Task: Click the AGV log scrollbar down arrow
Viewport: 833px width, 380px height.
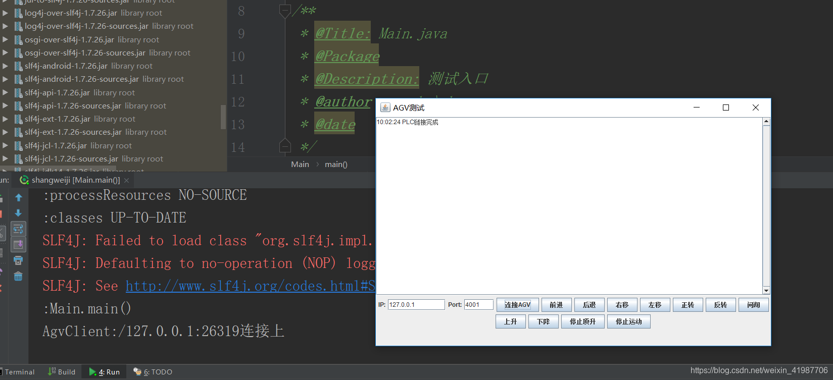Action: pyautogui.click(x=766, y=290)
